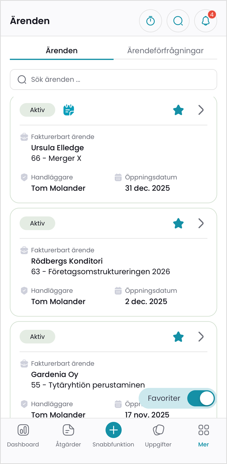The width and height of the screenshot is (227, 464).
Task: Select the Ärenden tab
Action: pos(62,51)
